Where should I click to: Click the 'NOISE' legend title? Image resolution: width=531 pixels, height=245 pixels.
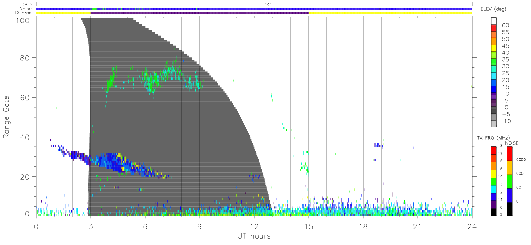click(512, 143)
